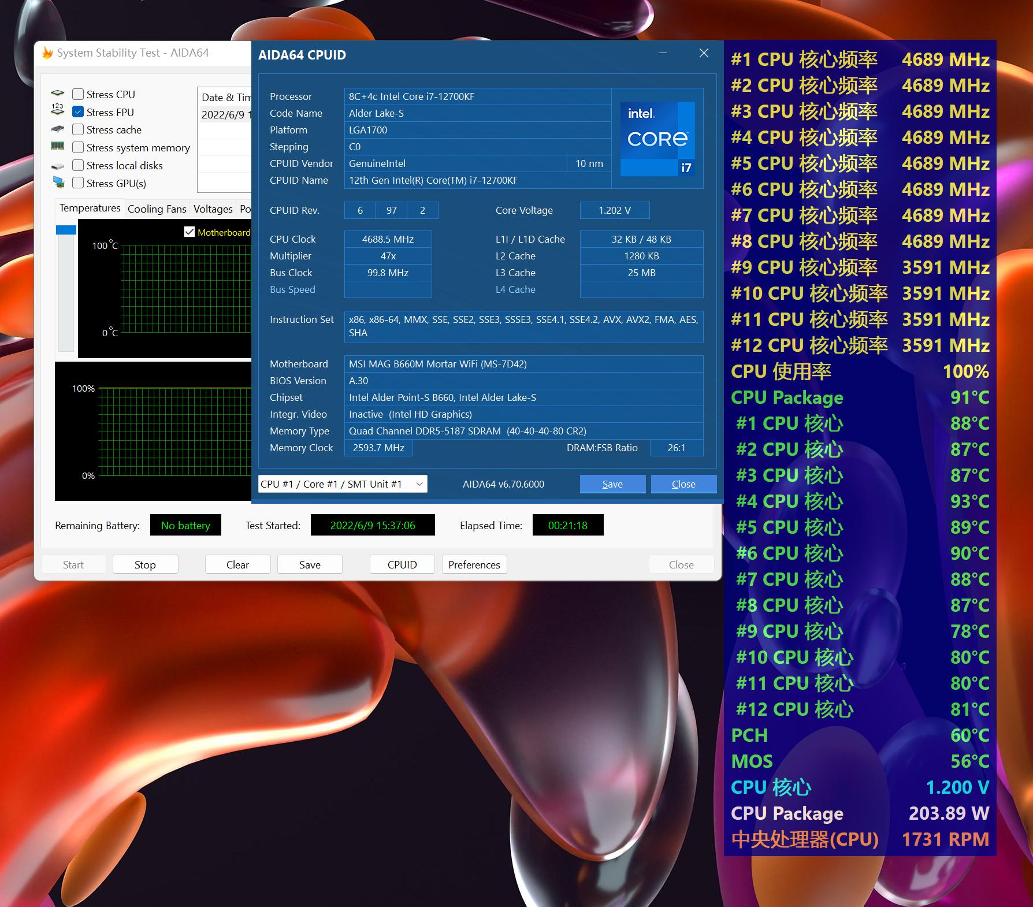Switch to the Voltages tab
Screen dimensions: 1033x907
point(213,208)
